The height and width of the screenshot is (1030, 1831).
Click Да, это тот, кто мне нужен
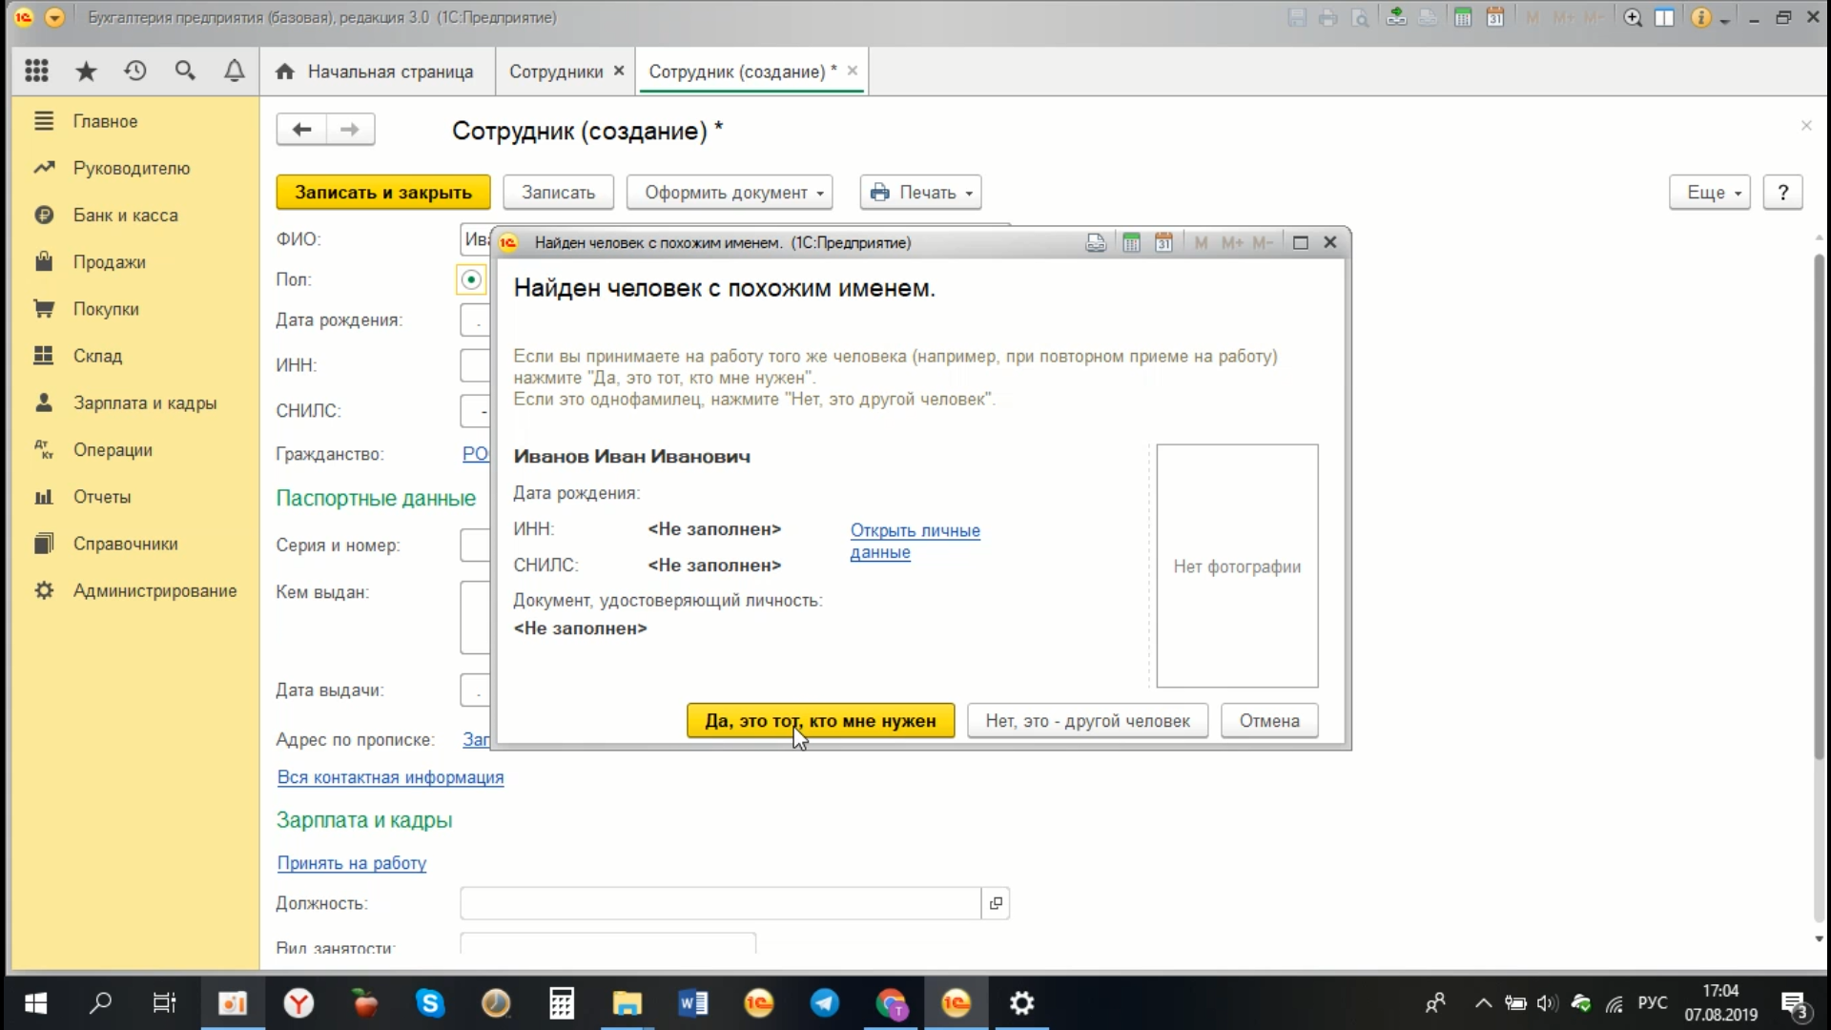(x=820, y=721)
